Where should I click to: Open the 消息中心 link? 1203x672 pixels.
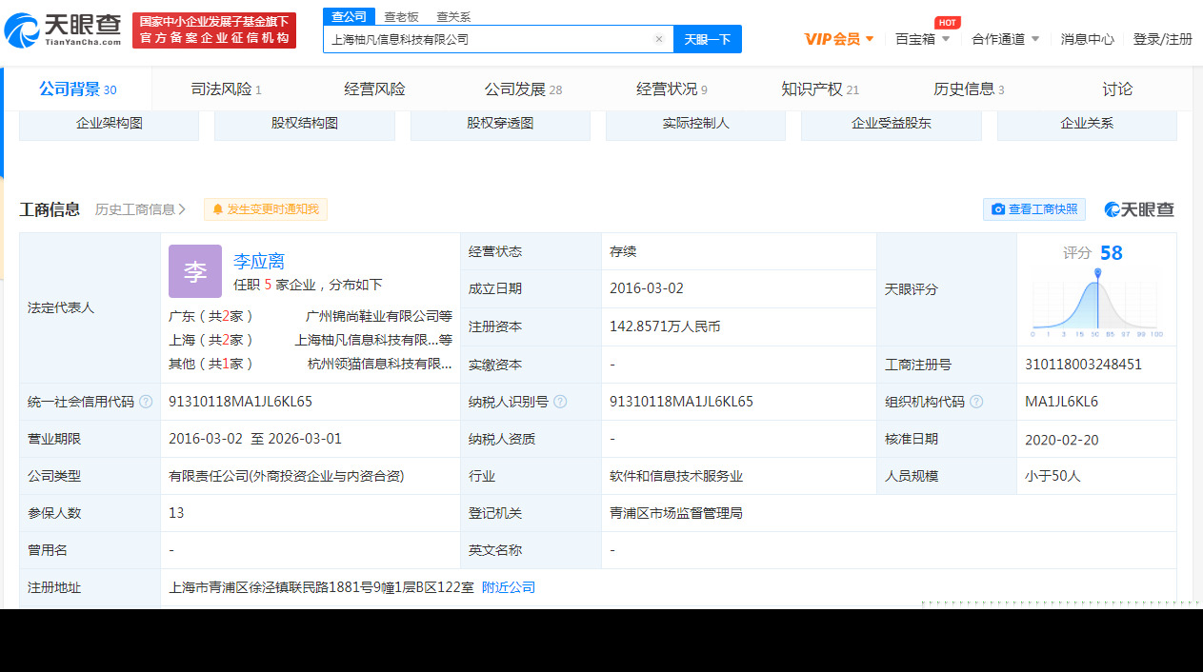pyautogui.click(x=1088, y=39)
